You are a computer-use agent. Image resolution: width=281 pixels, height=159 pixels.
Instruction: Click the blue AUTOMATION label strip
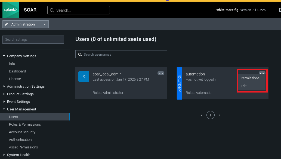click(x=180, y=83)
